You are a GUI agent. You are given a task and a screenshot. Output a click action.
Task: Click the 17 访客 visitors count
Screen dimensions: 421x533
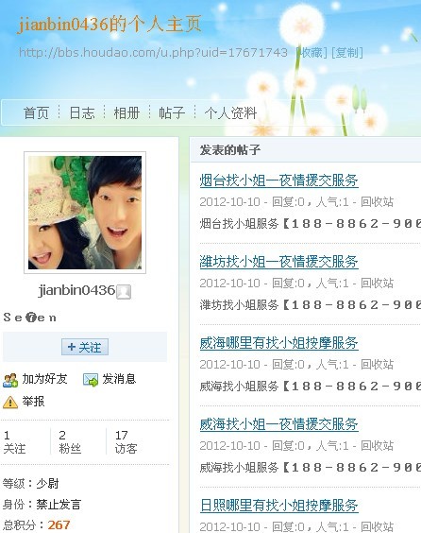[x=126, y=442]
